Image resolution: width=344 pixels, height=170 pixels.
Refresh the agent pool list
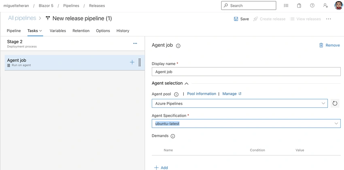[335, 103]
